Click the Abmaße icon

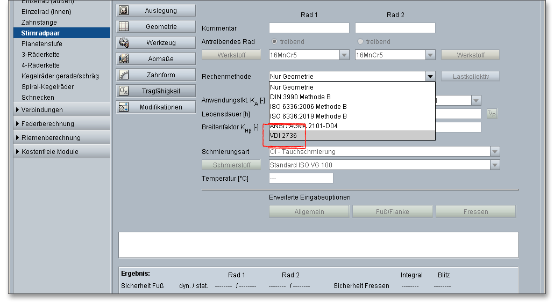123,58
